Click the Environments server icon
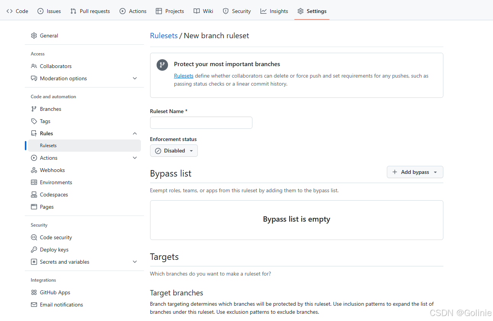This screenshot has height=321, width=493. click(x=34, y=182)
